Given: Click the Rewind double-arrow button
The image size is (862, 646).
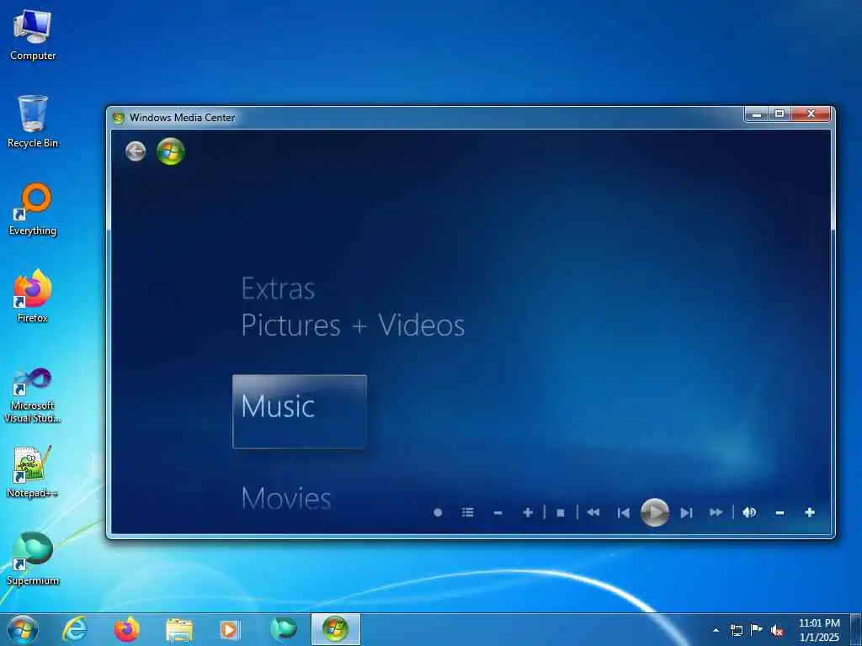Looking at the screenshot, I should [x=593, y=512].
